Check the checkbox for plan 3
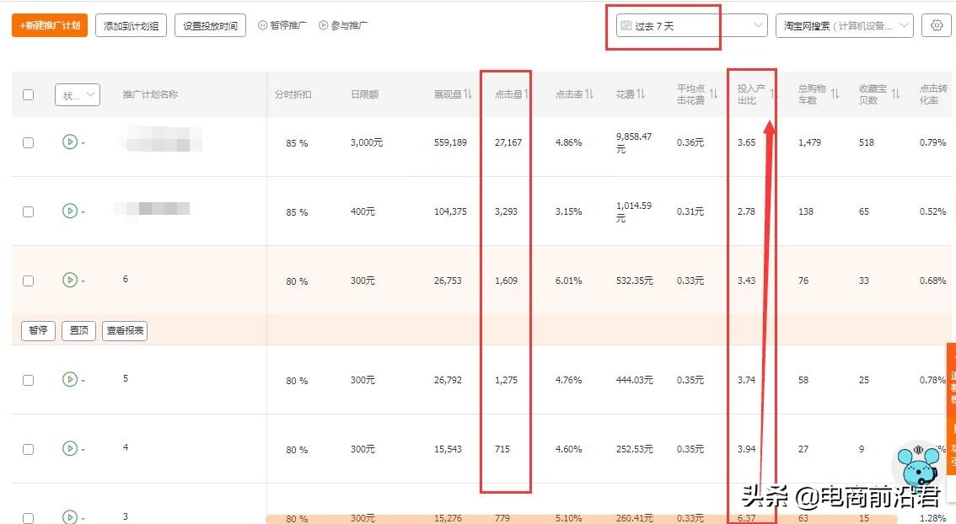 [28, 518]
